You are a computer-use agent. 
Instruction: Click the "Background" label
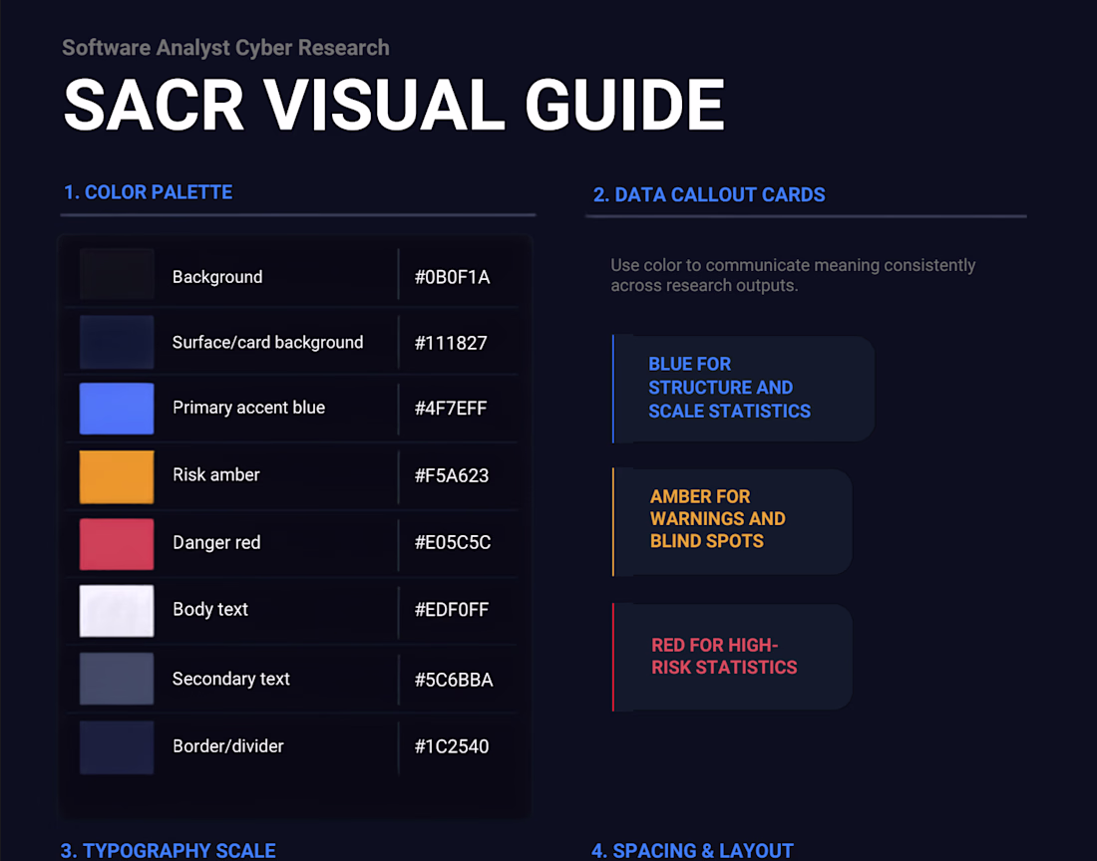(217, 277)
